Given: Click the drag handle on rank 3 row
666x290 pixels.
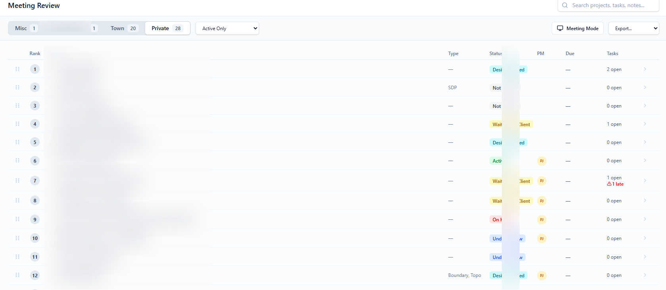Looking at the screenshot, I should pyautogui.click(x=17, y=105).
